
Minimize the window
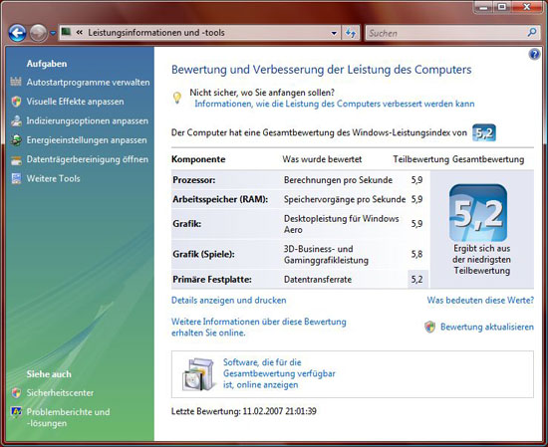coord(483,7)
